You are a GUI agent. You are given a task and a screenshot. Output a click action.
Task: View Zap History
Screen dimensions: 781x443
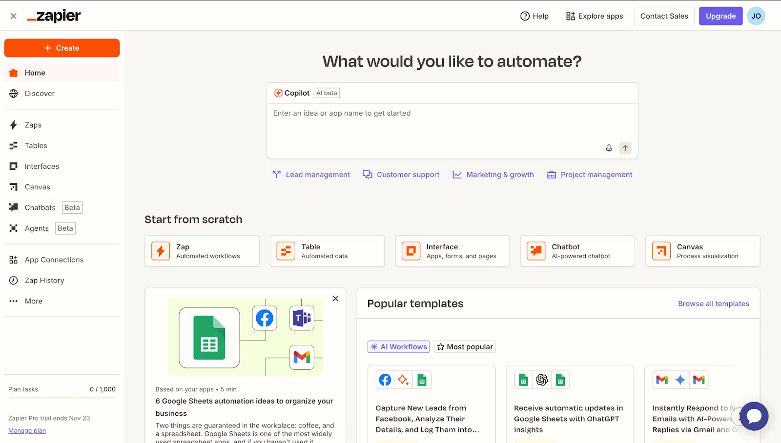(x=44, y=280)
